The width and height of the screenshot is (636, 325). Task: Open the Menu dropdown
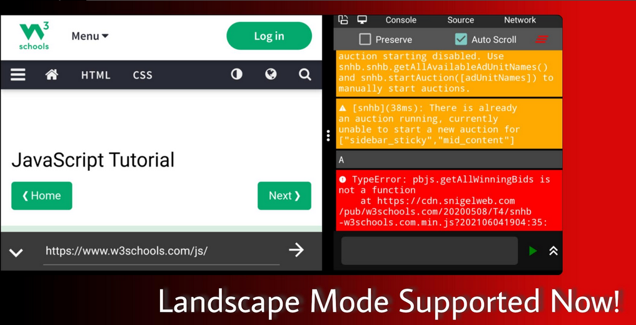(x=90, y=36)
